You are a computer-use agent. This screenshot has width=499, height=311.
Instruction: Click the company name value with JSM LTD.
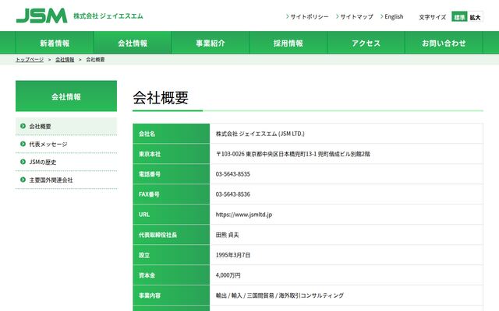click(260, 134)
